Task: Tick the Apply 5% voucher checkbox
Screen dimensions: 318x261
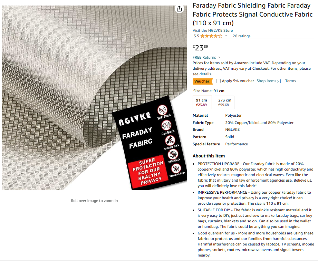Action: tap(218, 81)
